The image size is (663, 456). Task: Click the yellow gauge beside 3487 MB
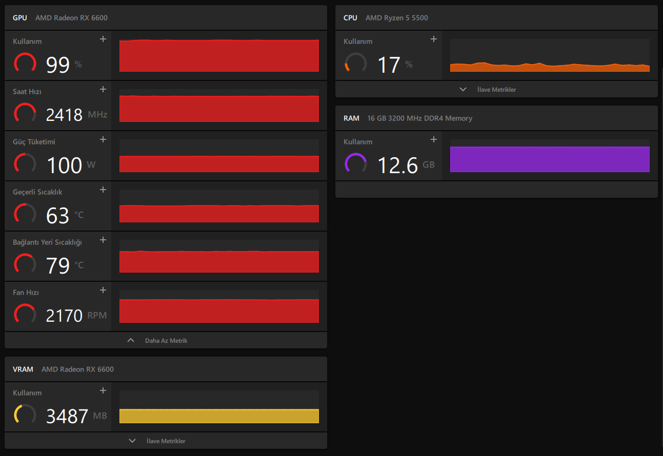tap(25, 414)
